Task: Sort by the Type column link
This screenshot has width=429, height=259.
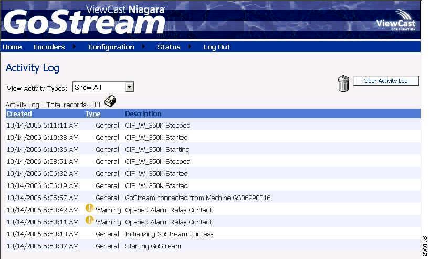Action: pos(93,113)
